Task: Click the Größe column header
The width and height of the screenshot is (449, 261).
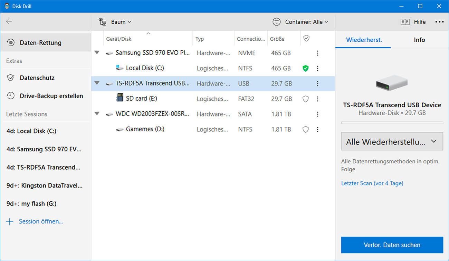Action: click(277, 39)
